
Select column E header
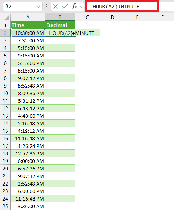[x=137, y=17]
